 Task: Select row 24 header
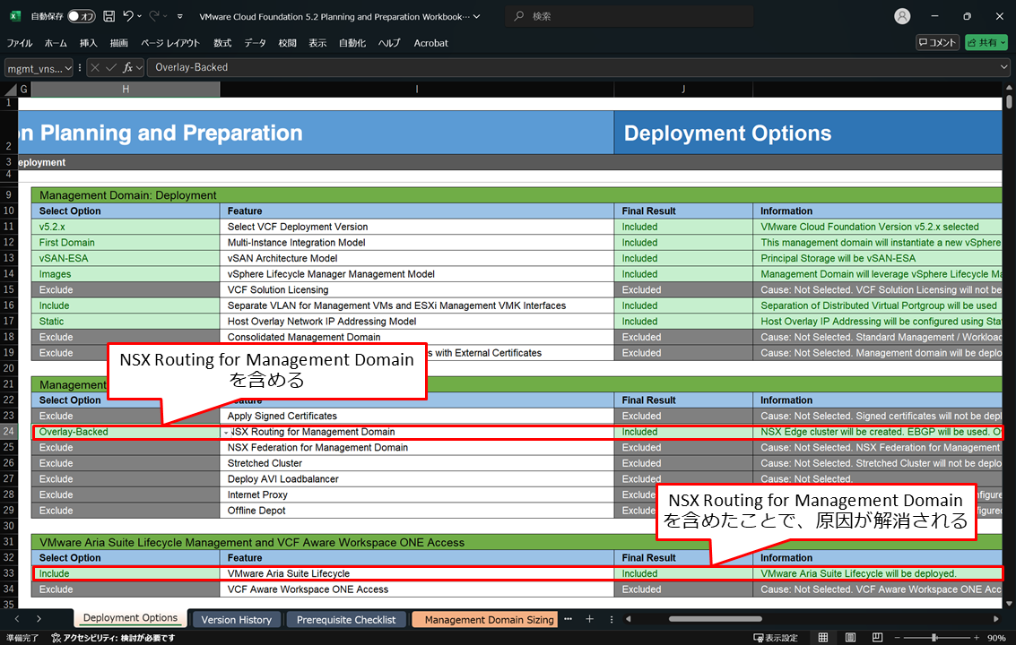click(x=9, y=431)
